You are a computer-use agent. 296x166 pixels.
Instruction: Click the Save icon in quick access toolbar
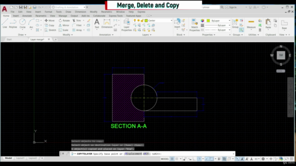tap(21, 7)
